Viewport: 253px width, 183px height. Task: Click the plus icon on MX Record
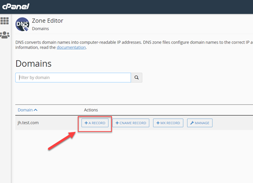point(158,123)
